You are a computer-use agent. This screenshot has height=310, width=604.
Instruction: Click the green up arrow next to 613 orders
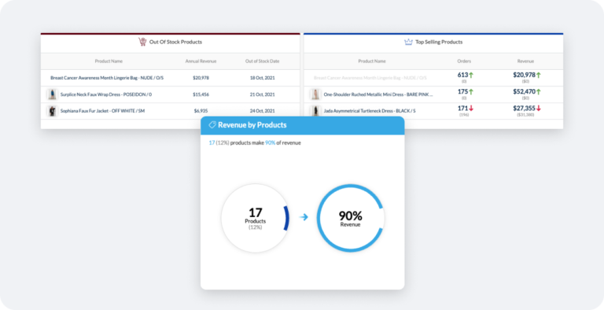[471, 76]
